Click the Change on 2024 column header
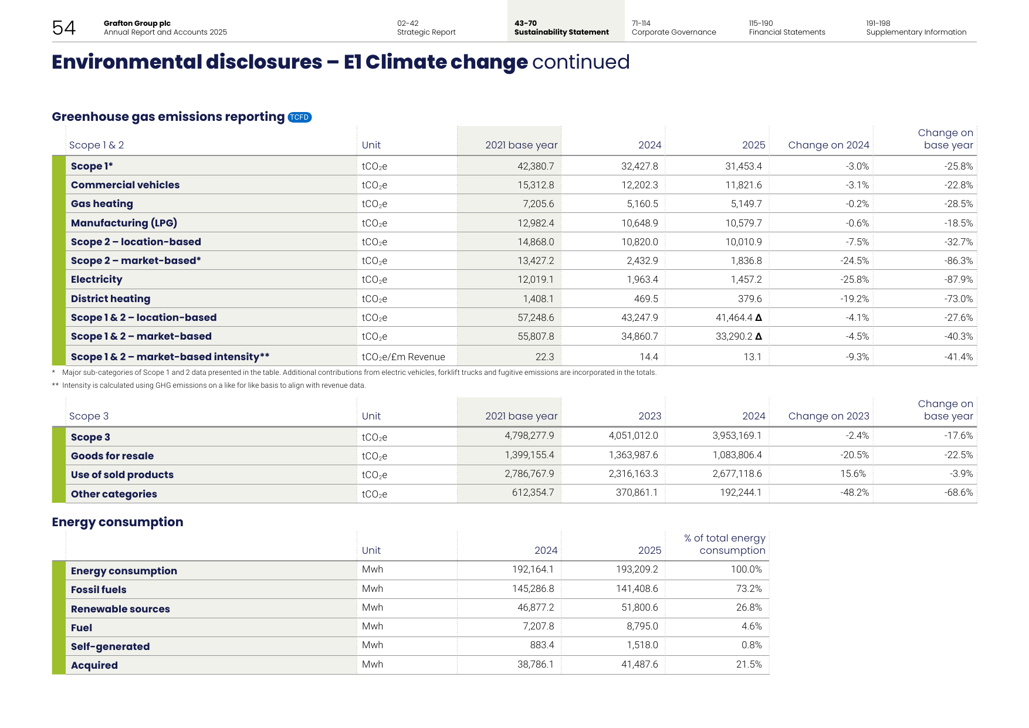This screenshot has width=1029, height=728. pyautogui.click(x=828, y=145)
